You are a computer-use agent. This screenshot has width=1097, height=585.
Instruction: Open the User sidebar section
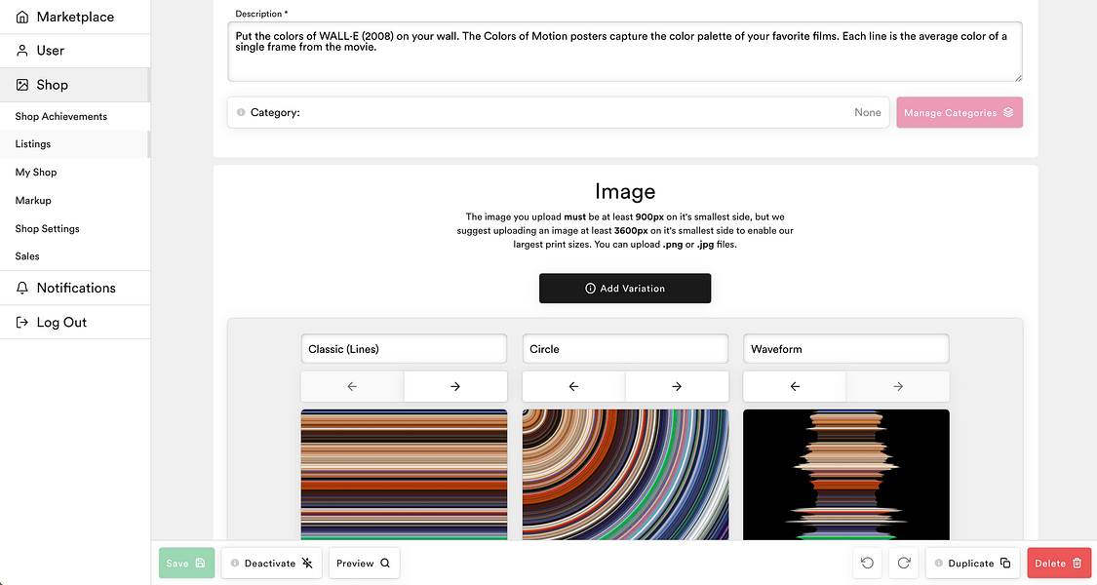point(75,51)
